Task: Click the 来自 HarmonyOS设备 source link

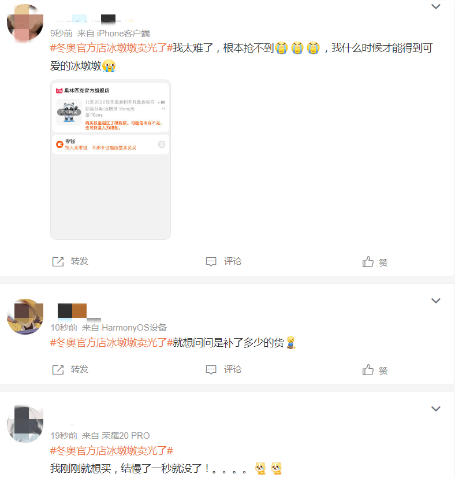Action: point(124,327)
